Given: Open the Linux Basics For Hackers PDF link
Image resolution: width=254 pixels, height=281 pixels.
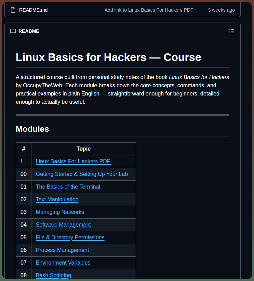Looking at the screenshot, I should pyautogui.click(x=73, y=161).
